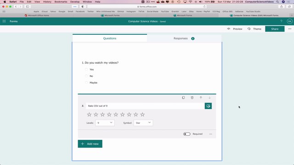The image size is (294, 165).
Task: Switch to the Questions tab
Action: pos(110,38)
